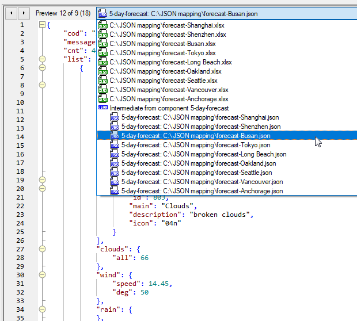
Task: Choose forecast-Tokyo.xlsx entry
Action: (x=163, y=53)
